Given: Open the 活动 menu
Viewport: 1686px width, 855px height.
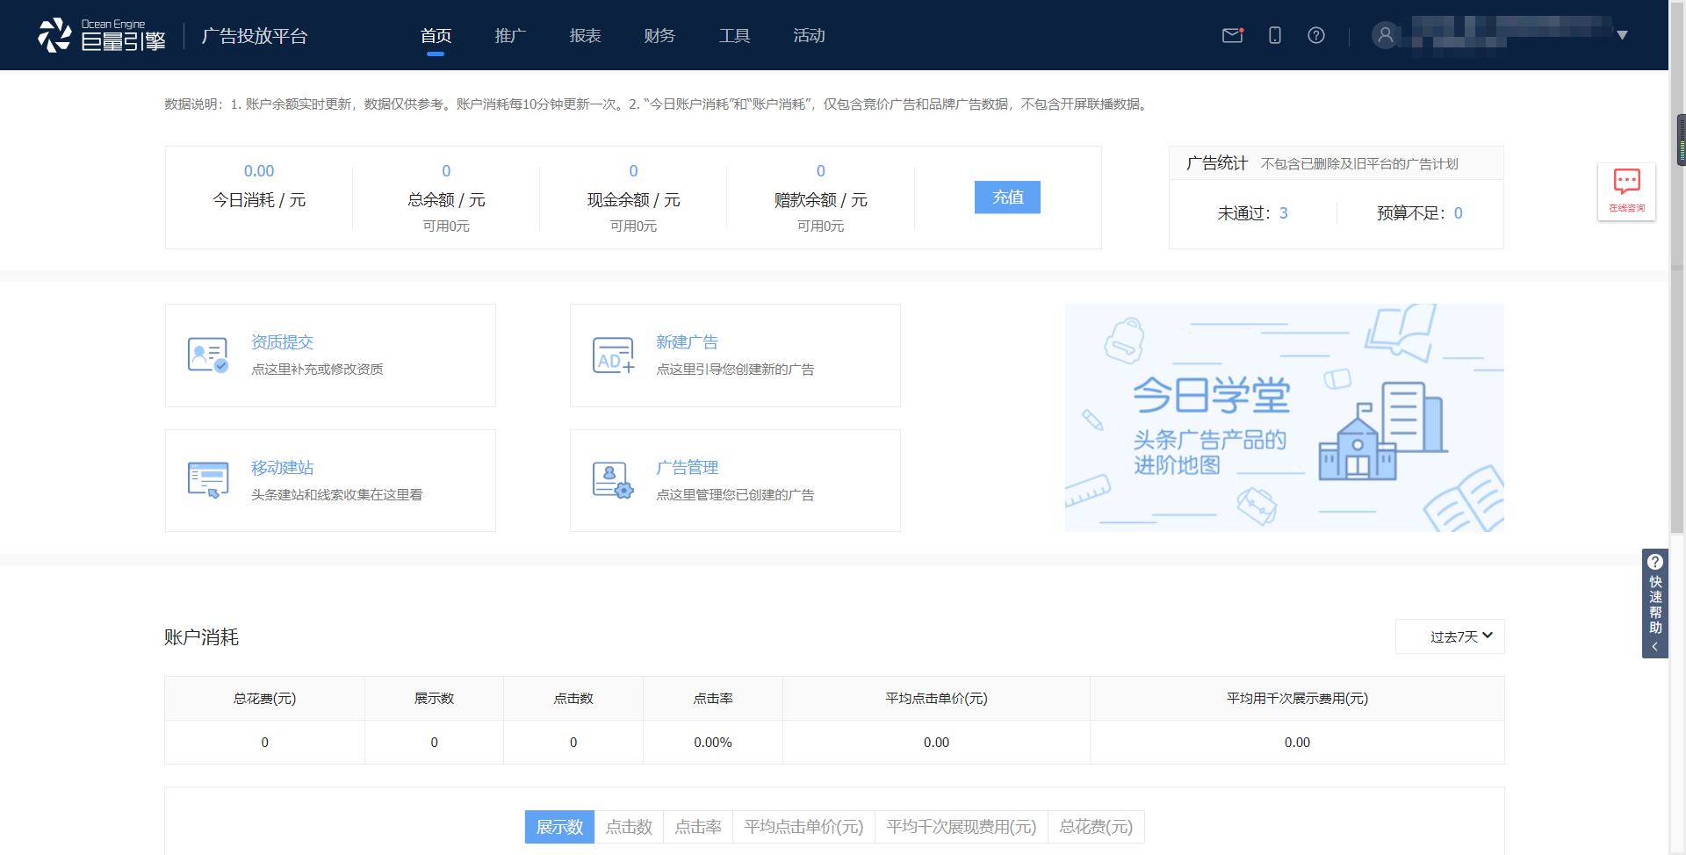Looking at the screenshot, I should coord(809,36).
